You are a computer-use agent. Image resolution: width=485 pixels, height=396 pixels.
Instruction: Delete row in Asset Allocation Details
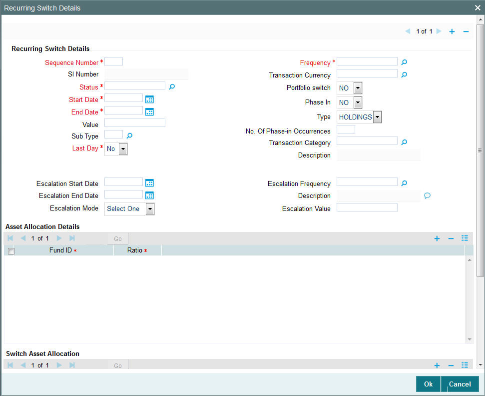point(451,238)
